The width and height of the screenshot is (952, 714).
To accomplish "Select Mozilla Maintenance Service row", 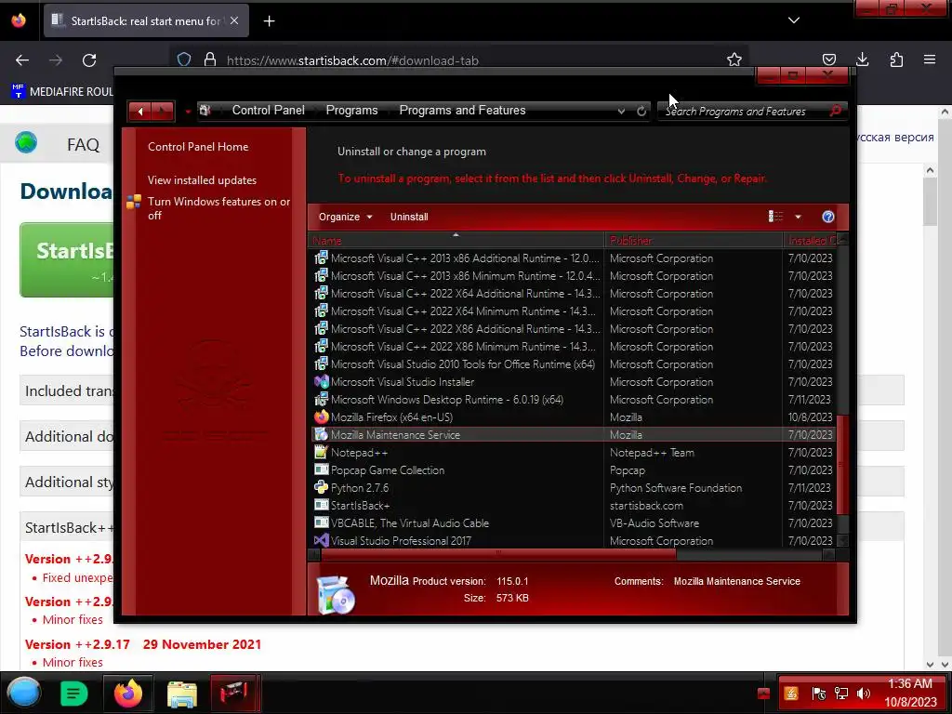I will [x=573, y=435].
